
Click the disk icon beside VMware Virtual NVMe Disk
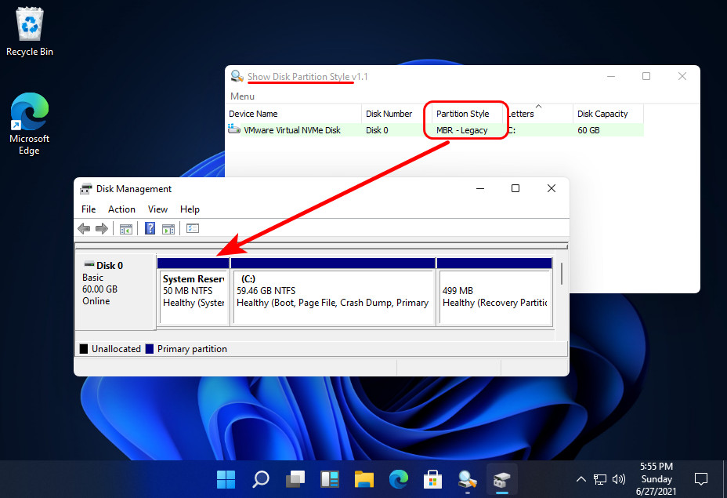tap(233, 129)
